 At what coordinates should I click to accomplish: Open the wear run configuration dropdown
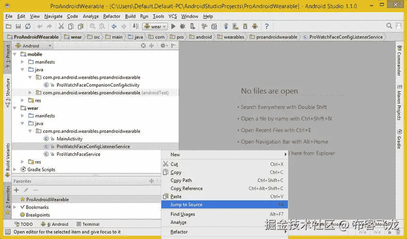[x=155, y=26]
